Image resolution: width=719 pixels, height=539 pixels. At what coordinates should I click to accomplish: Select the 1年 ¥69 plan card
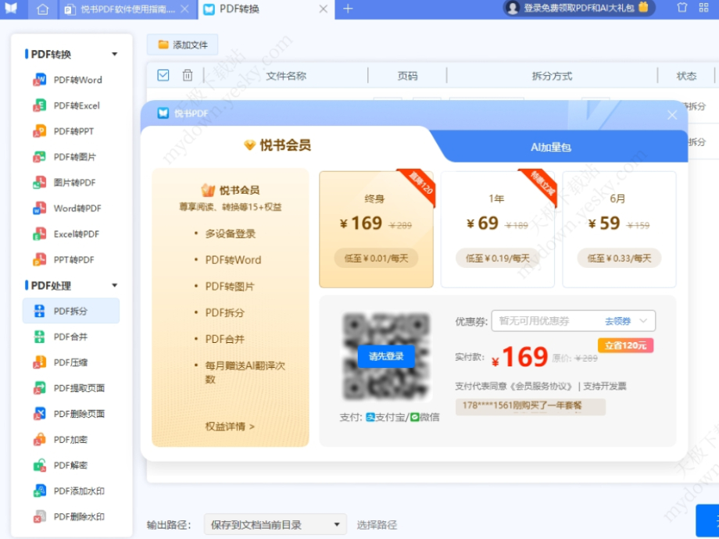click(x=498, y=230)
